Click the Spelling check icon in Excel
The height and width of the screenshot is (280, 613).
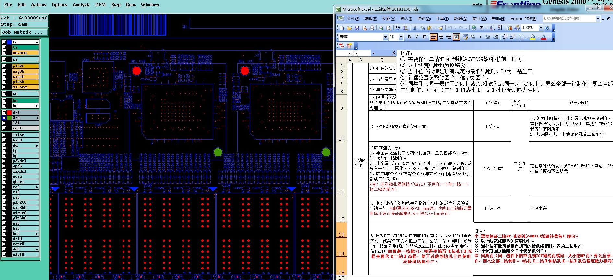coord(398,28)
